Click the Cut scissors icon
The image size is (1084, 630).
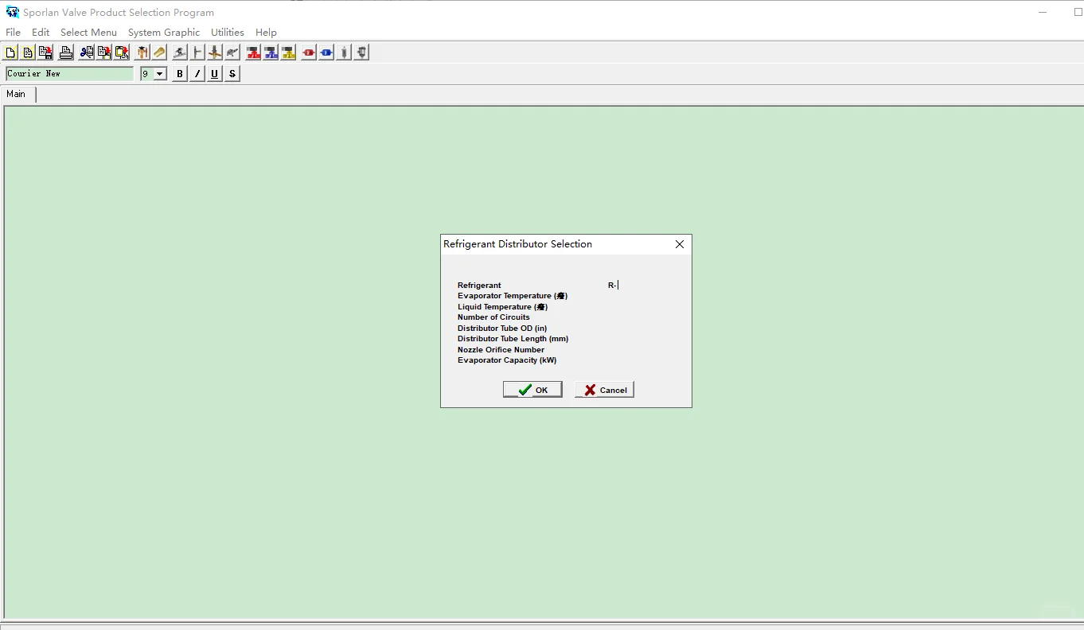coord(87,52)
